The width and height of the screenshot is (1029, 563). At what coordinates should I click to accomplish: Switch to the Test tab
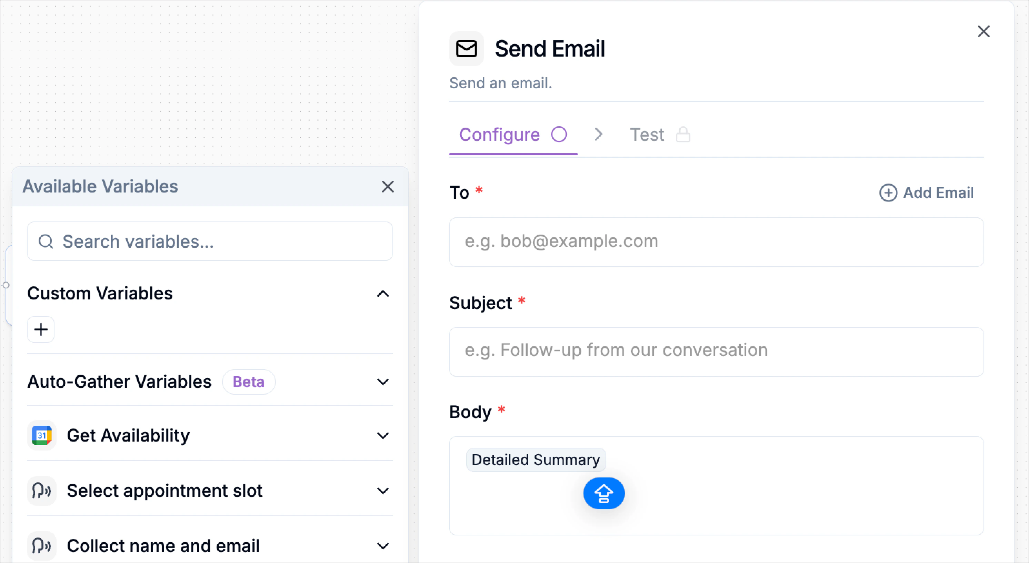646,134
